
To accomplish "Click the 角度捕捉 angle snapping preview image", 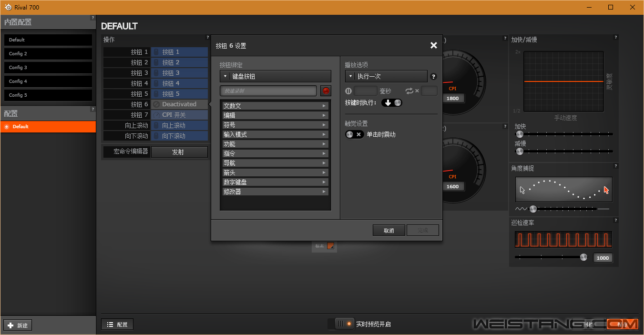I will [x=564, y=190].
